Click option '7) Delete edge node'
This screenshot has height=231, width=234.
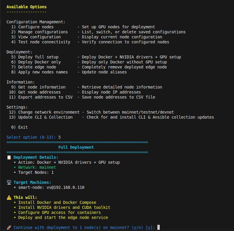tap(34, 67)
